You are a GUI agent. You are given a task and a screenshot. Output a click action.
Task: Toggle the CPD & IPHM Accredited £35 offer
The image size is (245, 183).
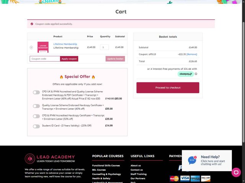(36, 116)
